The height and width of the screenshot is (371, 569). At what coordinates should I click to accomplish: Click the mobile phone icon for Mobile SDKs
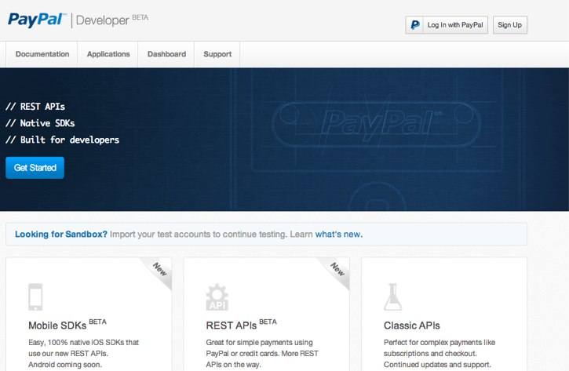coord(35,296)
